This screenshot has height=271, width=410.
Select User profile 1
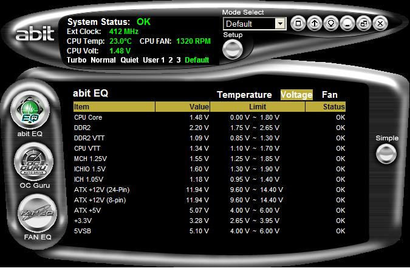pyautogui.click(x=154, y=60)
